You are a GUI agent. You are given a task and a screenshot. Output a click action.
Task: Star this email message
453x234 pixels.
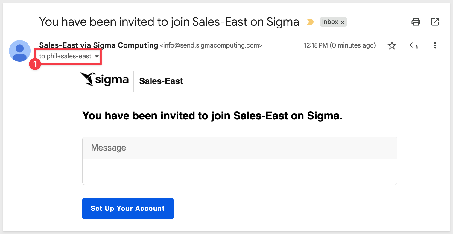coord(392,45)
